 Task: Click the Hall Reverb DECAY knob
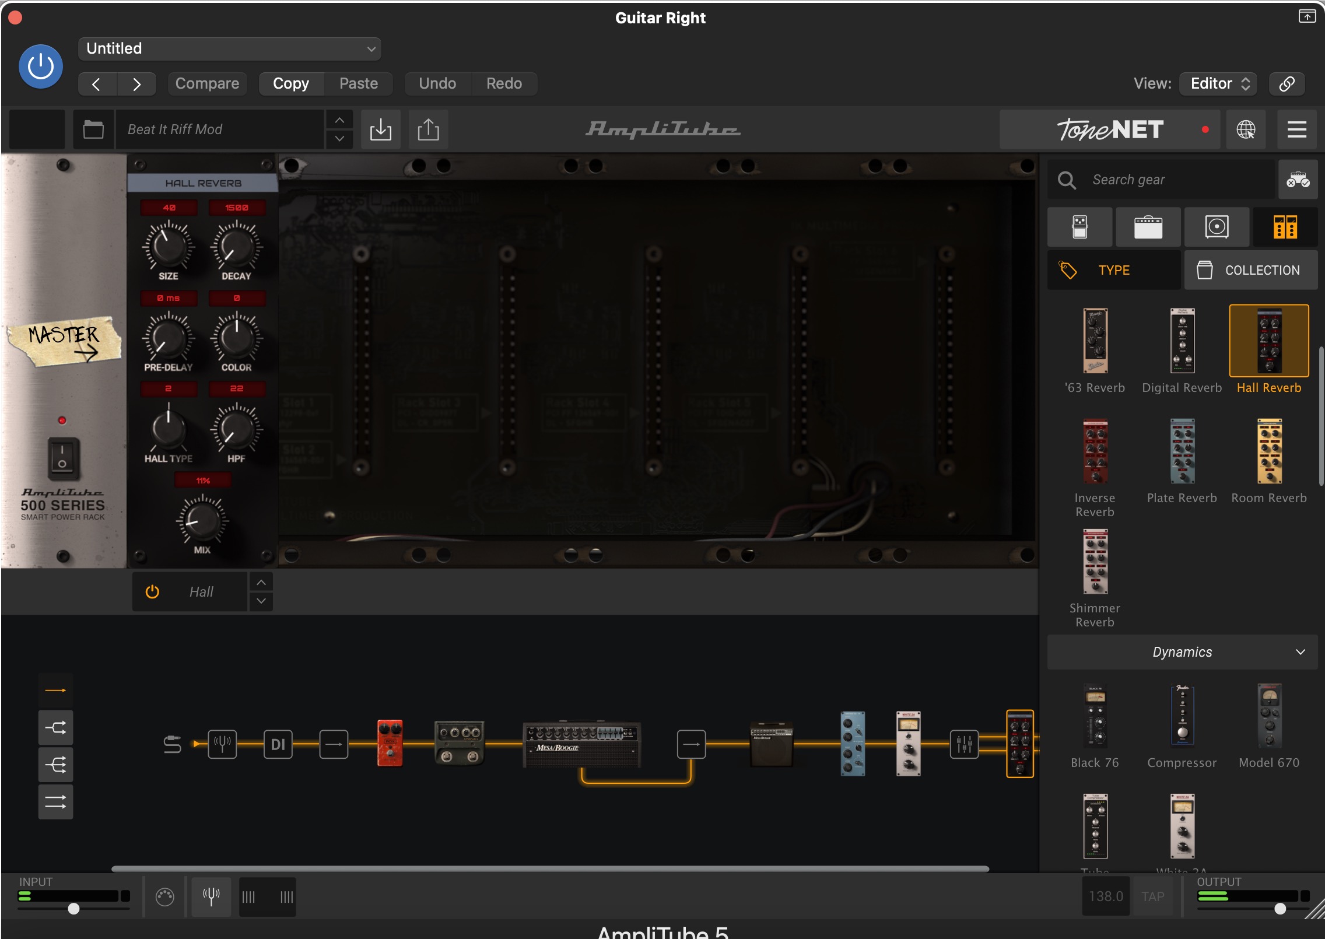(236, 247)
